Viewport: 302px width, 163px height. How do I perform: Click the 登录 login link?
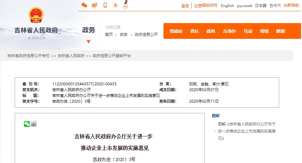coord(185,6)
